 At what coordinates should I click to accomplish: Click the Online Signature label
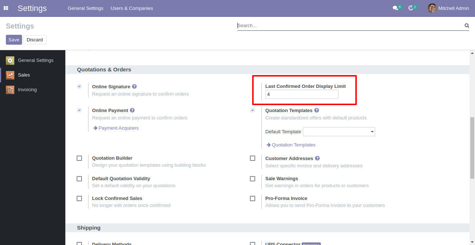click(111, 87)
